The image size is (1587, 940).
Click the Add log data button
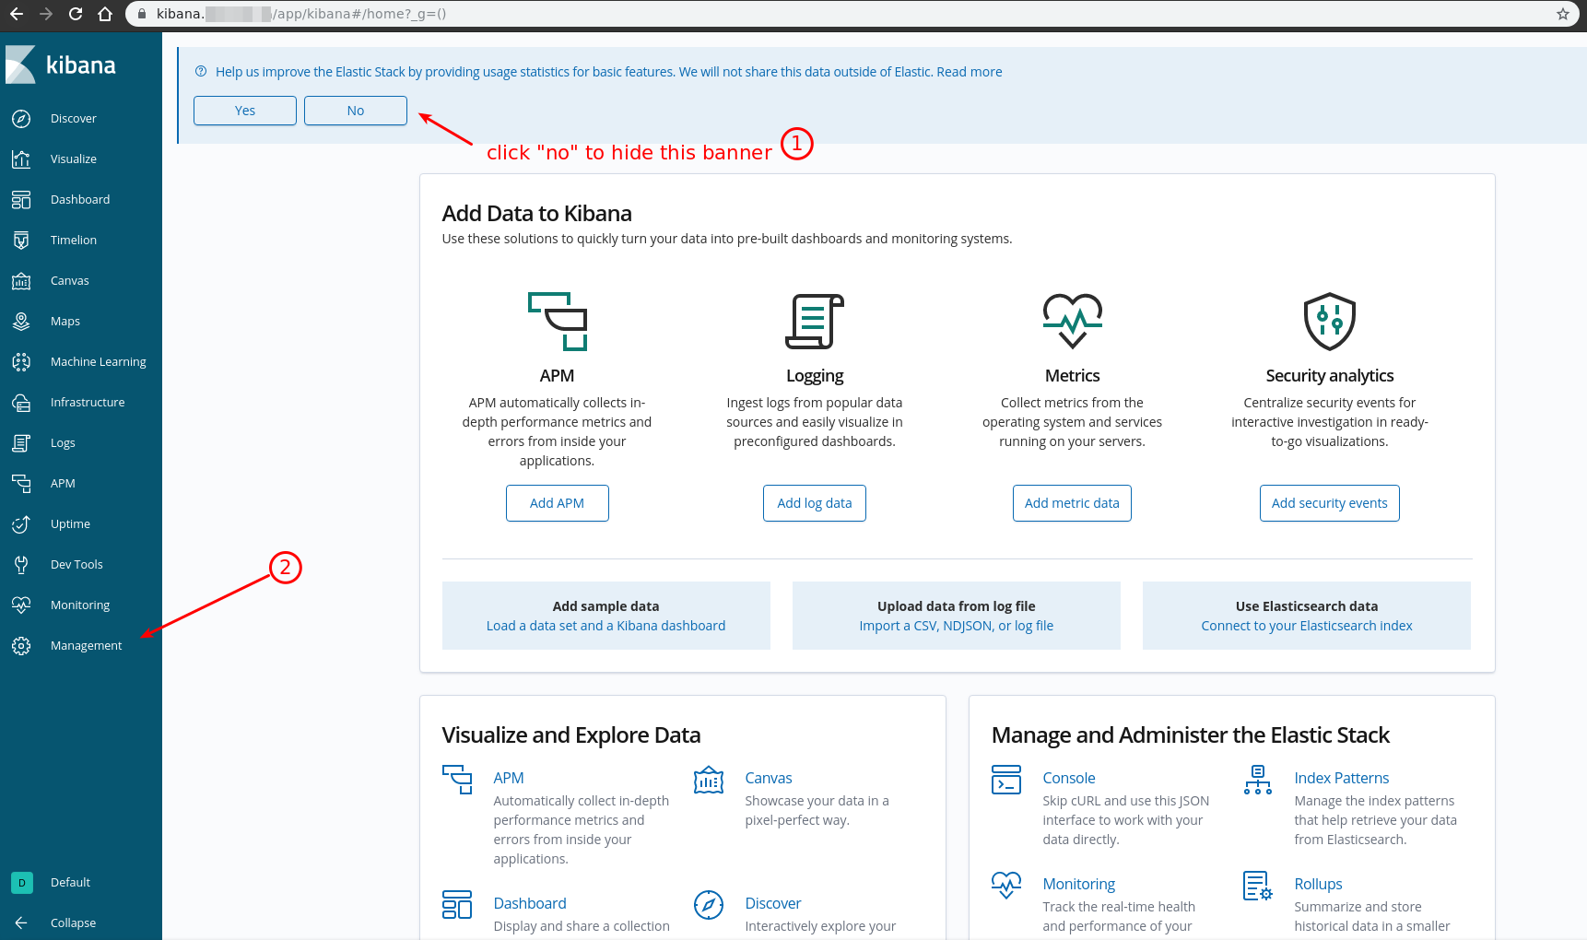[815, 503]
